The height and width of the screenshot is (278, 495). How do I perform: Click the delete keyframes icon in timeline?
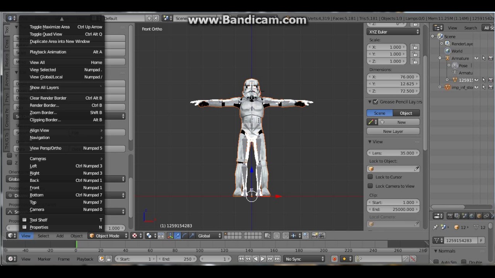(413, 259)
